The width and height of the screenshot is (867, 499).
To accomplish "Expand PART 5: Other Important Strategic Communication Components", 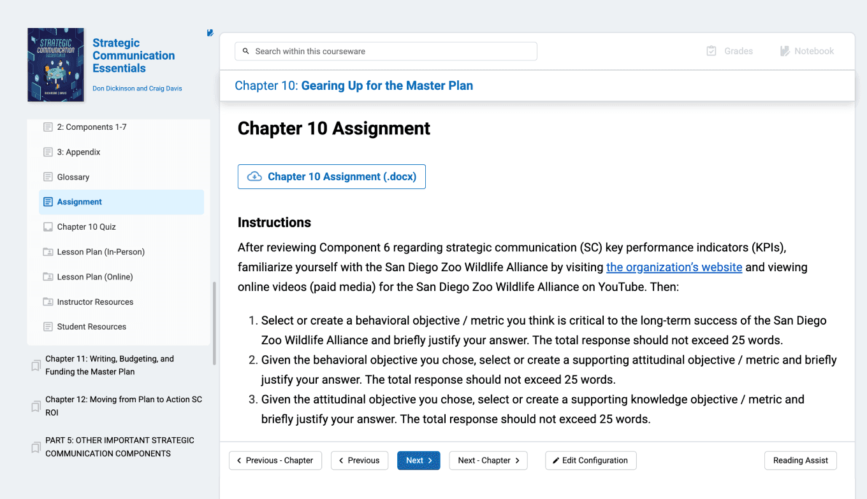I will [120, 447].
